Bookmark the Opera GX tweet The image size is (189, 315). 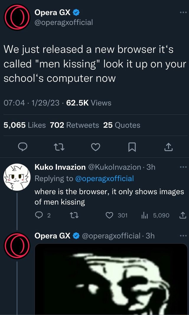(x=132, y=147)
